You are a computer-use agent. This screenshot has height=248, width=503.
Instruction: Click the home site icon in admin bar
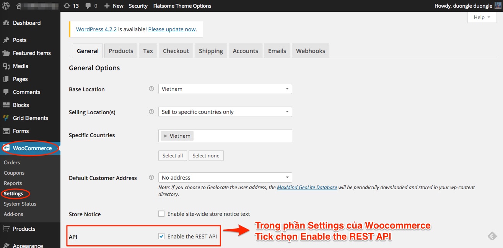(19, 6)
